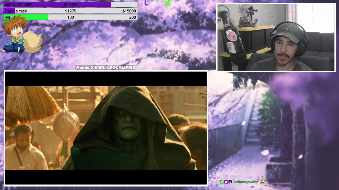The height and width of the screenshot is (190, 339).
Task: Click the dark-haired avatar badge beside rufinosnow666
Action: click(230, 182)
